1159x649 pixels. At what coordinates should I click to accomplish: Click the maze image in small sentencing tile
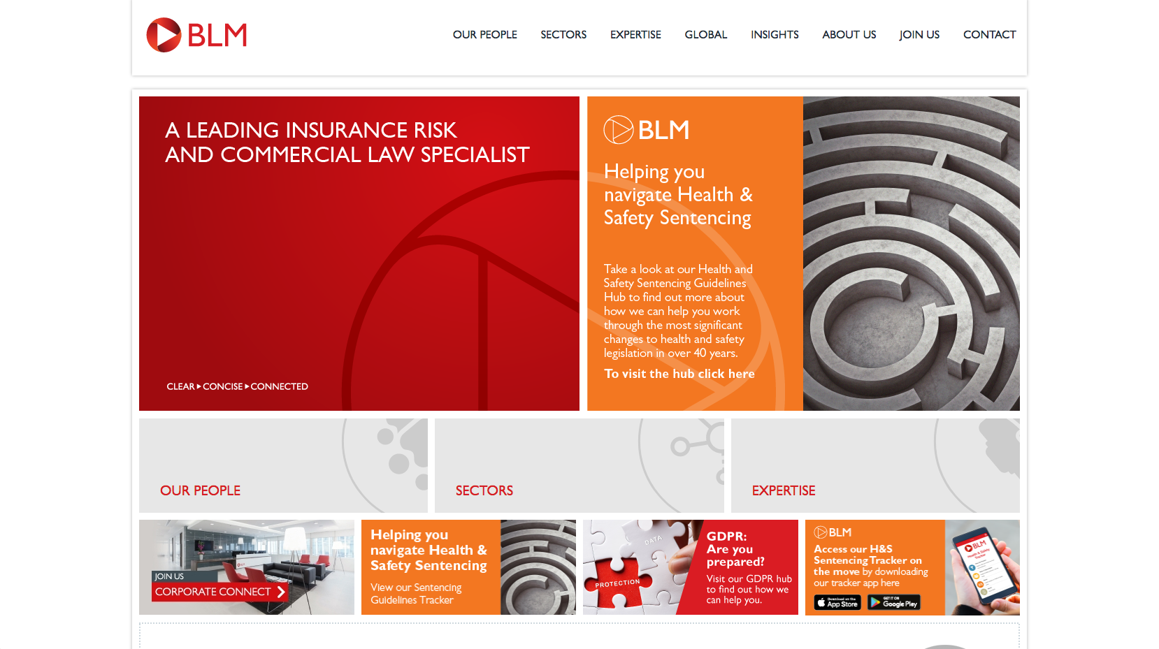click(x=538, y=567)
